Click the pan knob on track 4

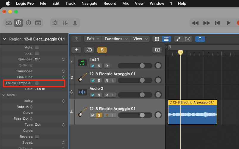pyautogui.click(x=158, y=115)
